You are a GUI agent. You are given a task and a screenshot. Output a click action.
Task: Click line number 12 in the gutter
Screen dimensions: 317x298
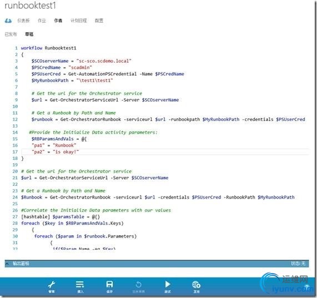tap(15, 119)
